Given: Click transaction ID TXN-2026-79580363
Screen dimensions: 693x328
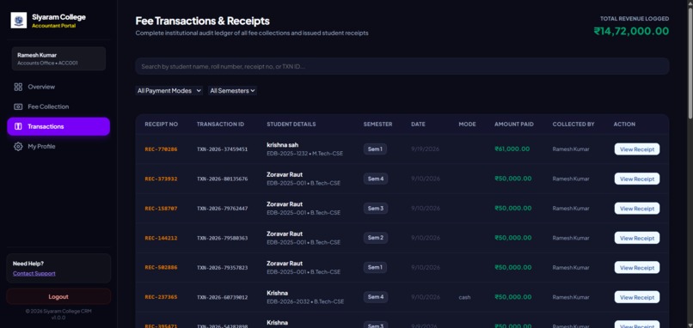Looking at the screenshot, I should [x=223, y=238].
